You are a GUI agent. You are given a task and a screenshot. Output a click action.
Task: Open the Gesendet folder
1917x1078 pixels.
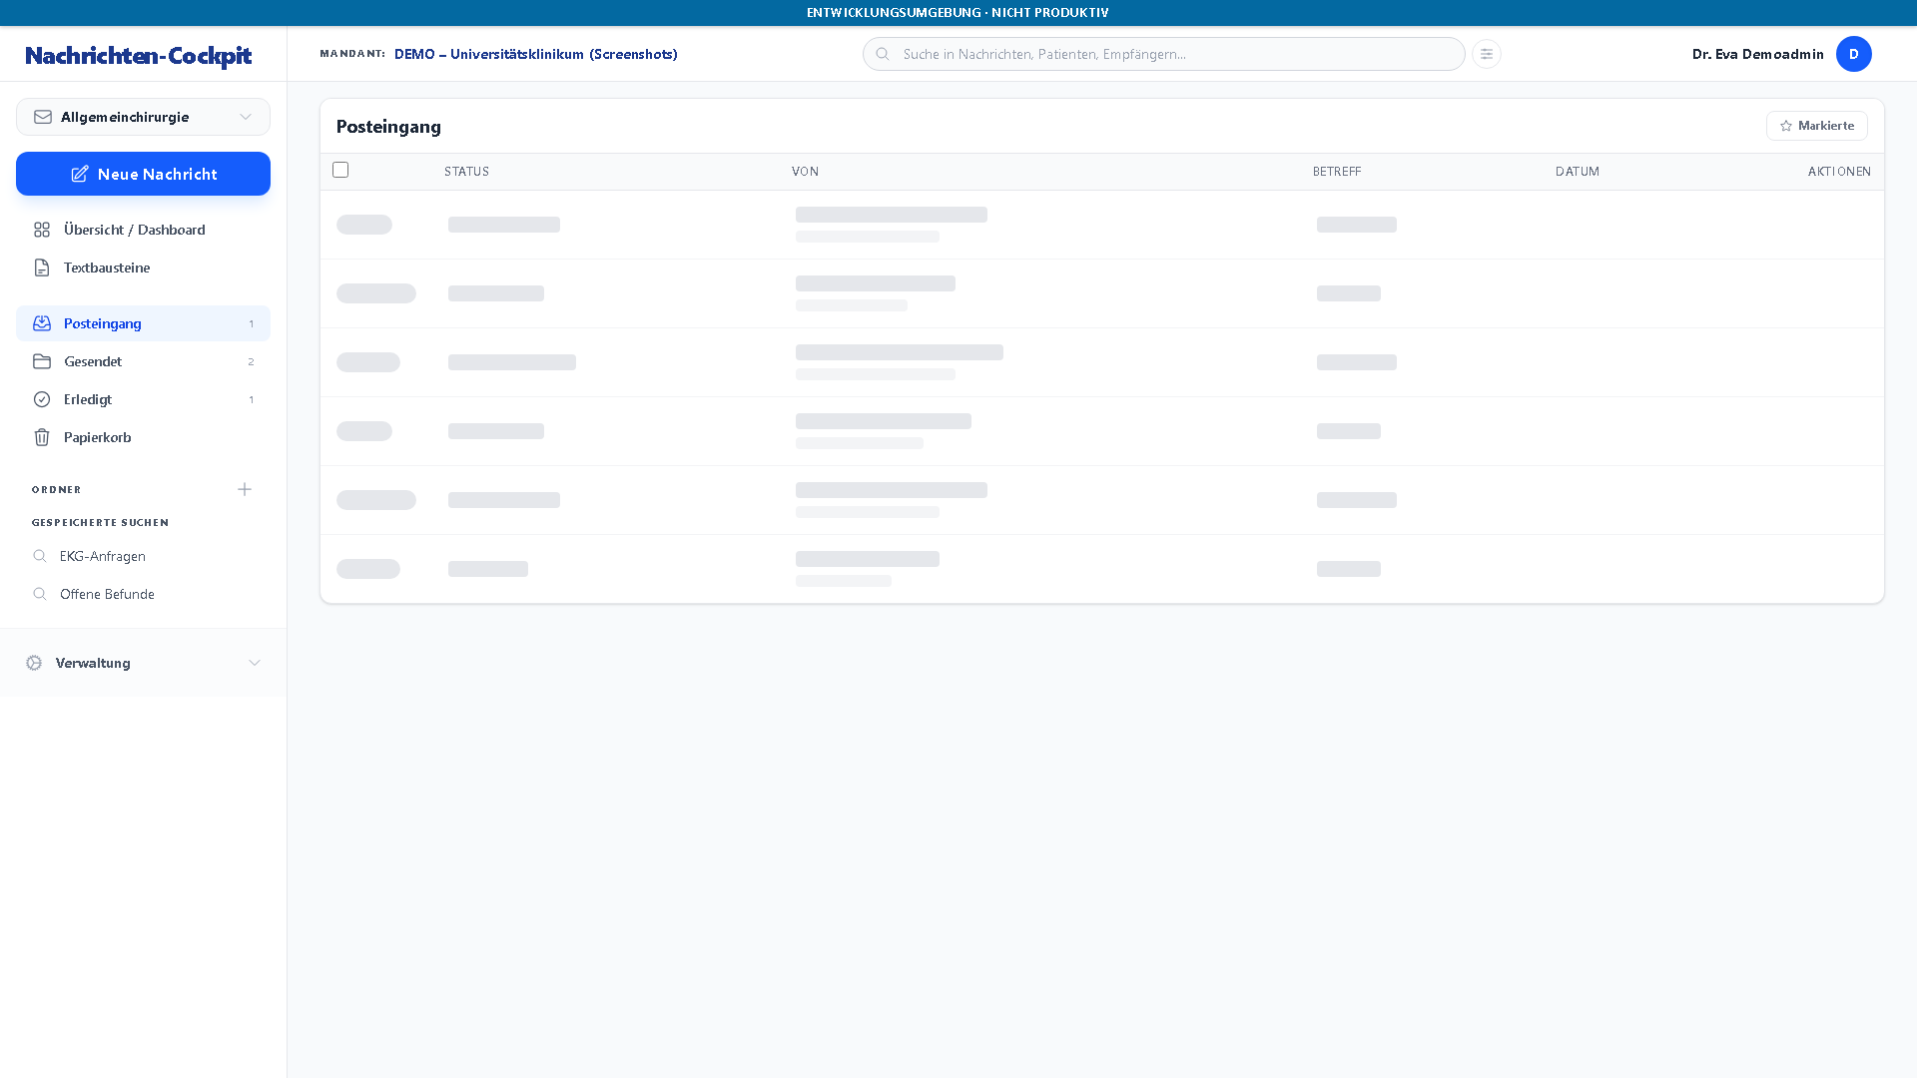(x=143, y=361)
